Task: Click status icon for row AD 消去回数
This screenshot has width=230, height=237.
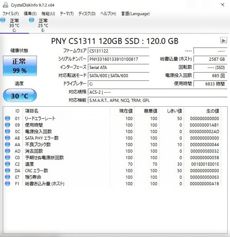Action: [8, 151]
